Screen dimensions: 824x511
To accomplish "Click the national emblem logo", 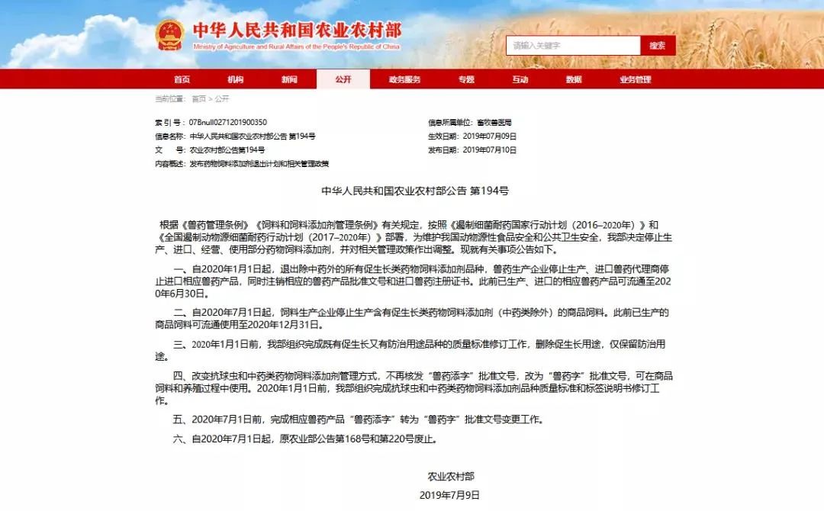I will click(169, 35).
